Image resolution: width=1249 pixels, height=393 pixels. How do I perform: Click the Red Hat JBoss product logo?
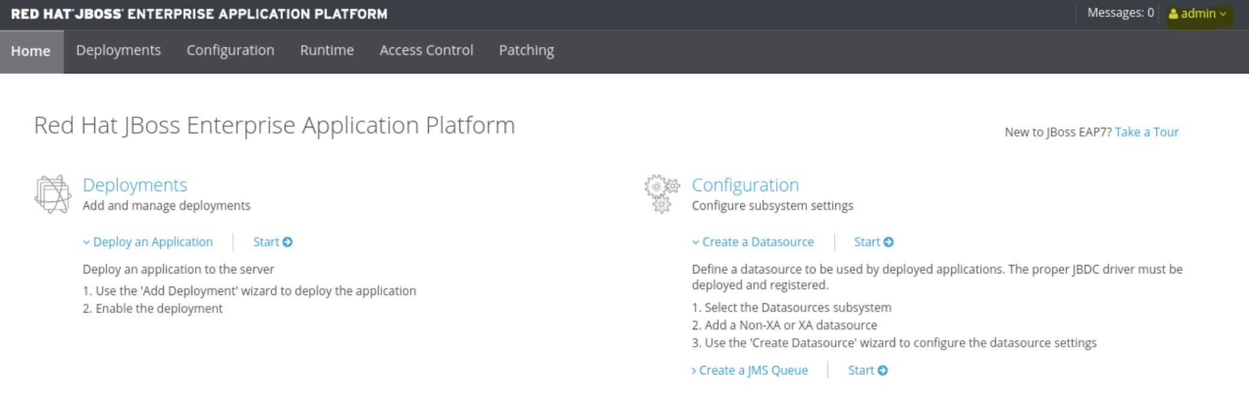[x=199, y=14]
